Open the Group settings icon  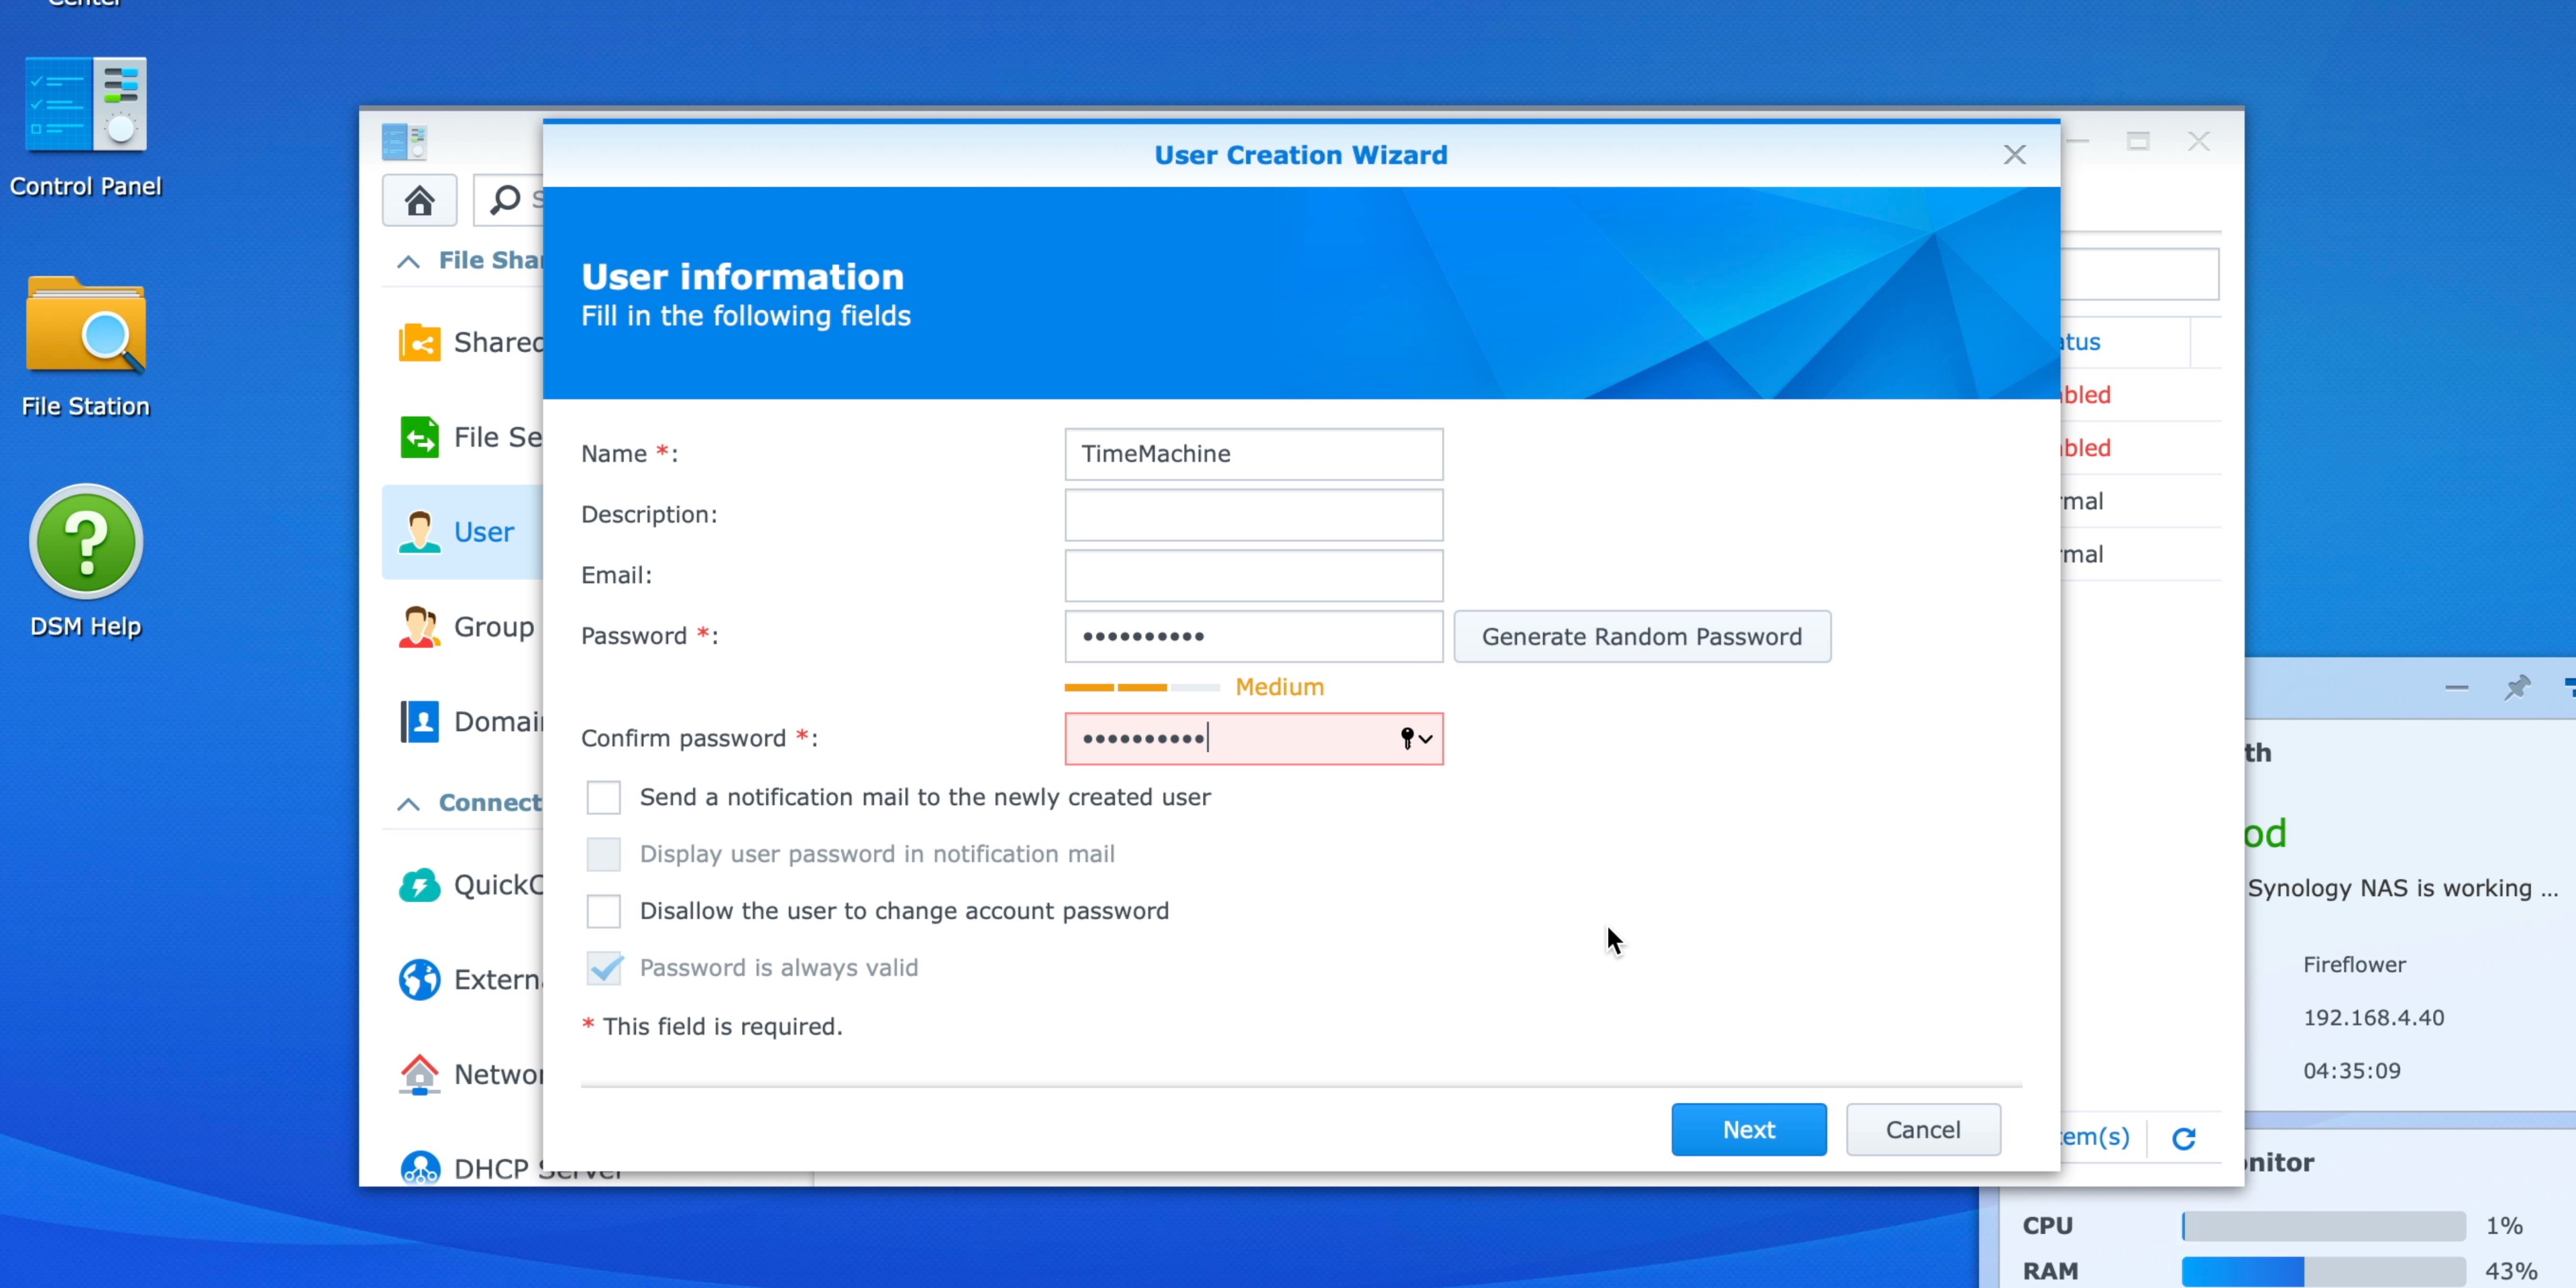[420, 627]
